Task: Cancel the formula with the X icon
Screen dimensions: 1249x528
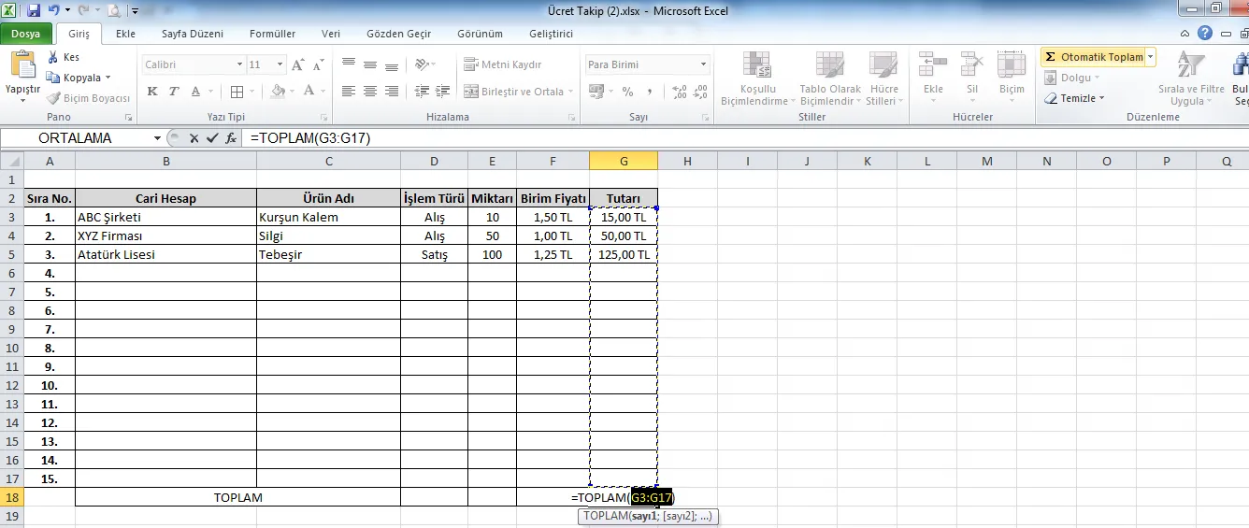Action: [194, 138]
